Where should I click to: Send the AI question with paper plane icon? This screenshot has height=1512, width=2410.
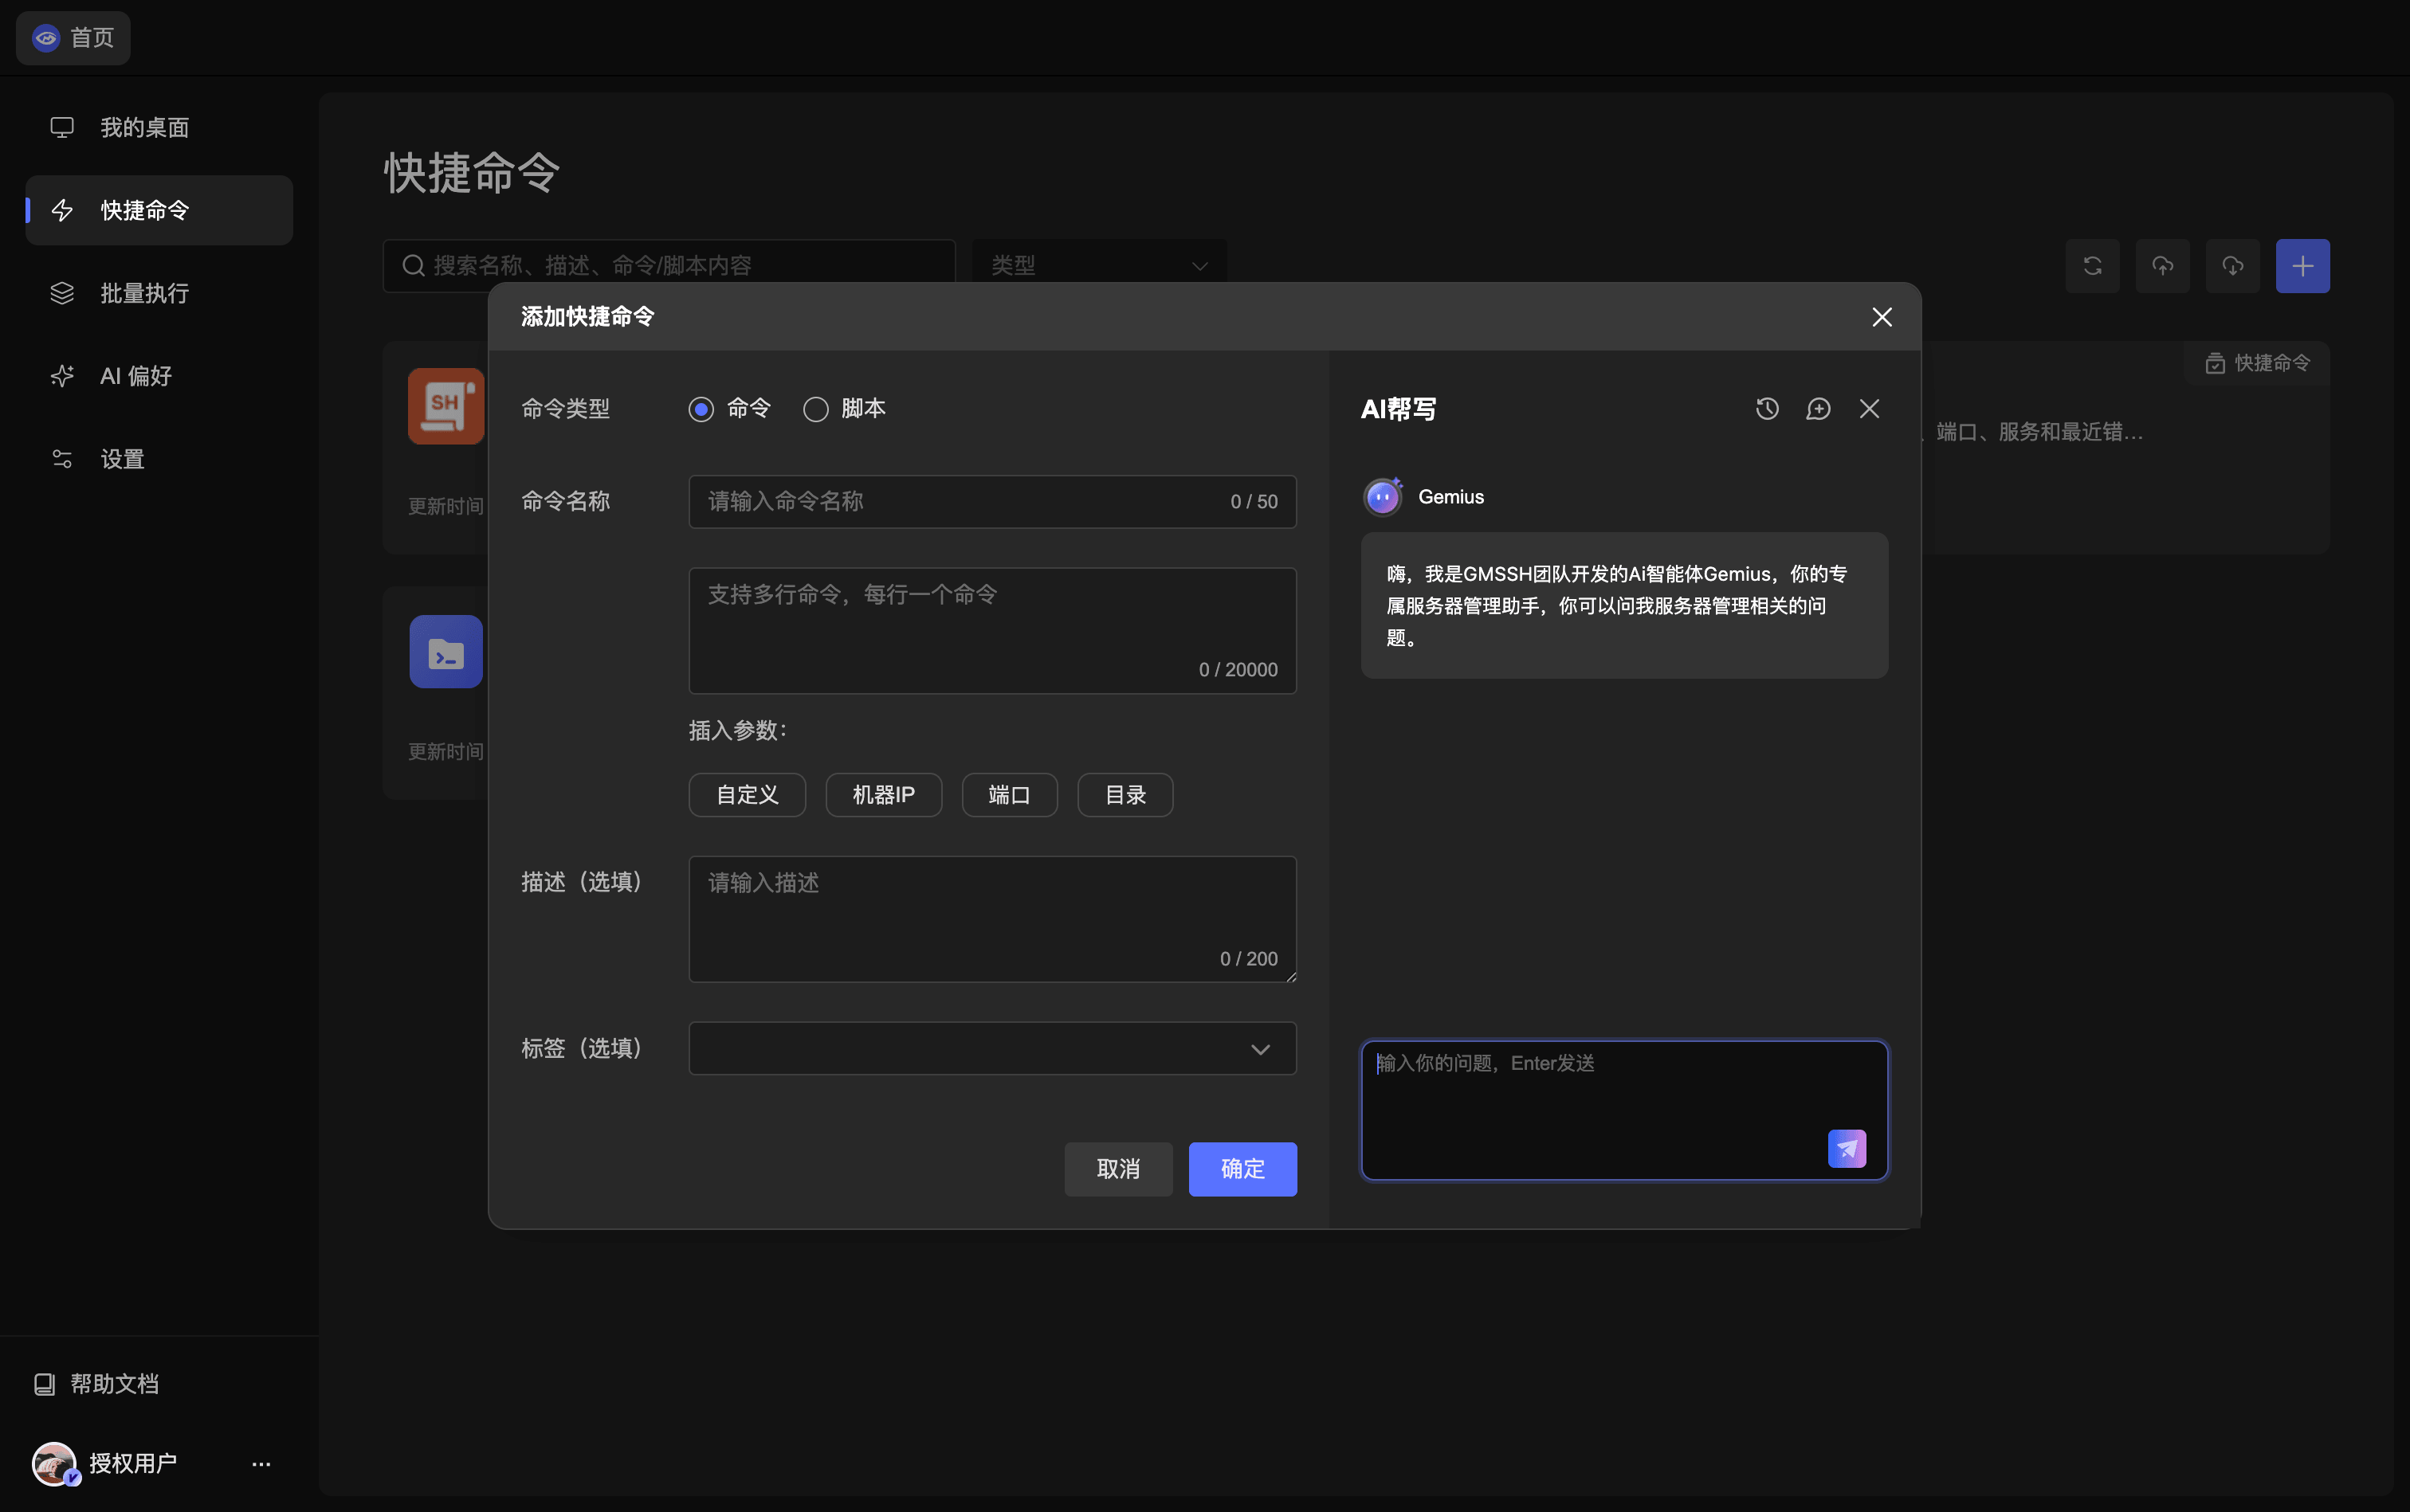point(1847,1149)
